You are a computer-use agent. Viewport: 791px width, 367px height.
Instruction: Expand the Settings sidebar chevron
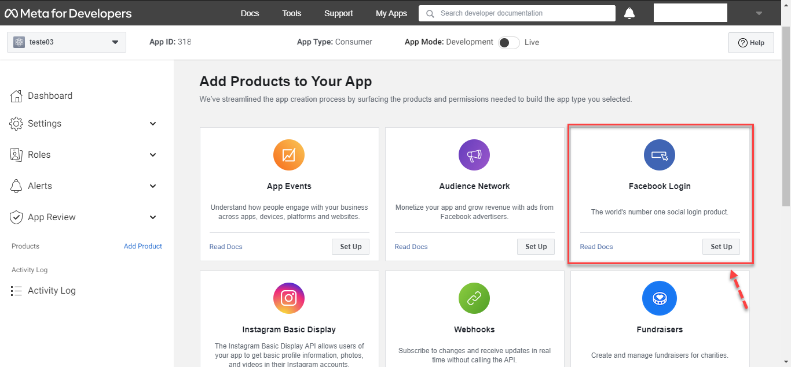click(x=153, y=124)
